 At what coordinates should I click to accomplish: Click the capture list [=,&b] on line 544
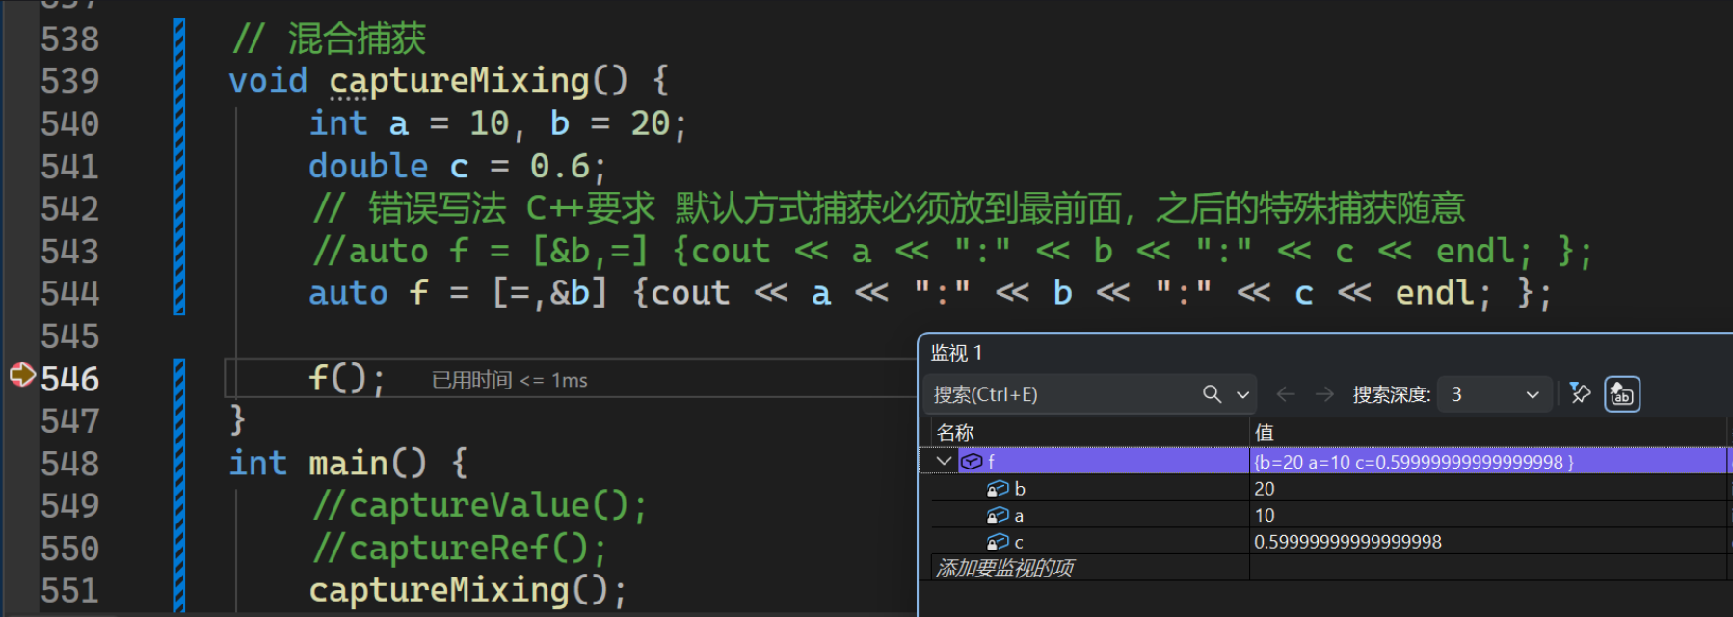point(549,293)
